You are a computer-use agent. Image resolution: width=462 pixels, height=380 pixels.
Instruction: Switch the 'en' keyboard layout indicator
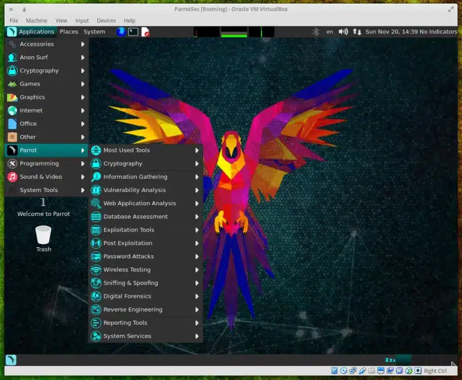329,31
